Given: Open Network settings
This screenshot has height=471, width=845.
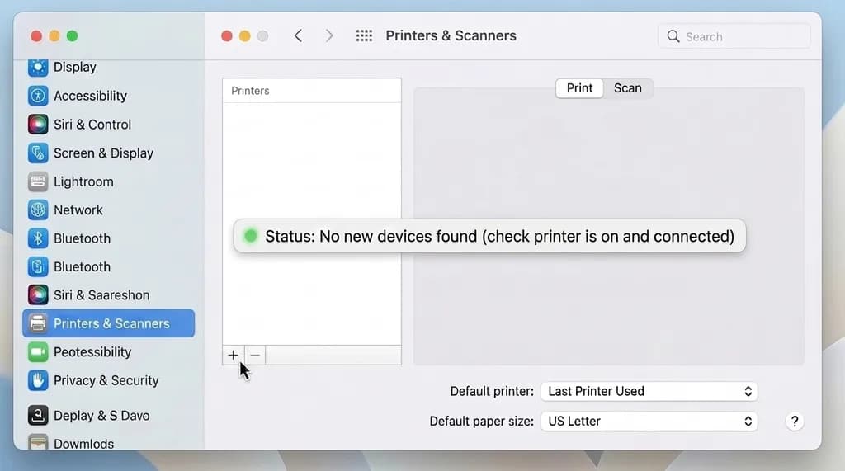Looking at the screenshot, I should pyautogui.click(x=108, y=210).
